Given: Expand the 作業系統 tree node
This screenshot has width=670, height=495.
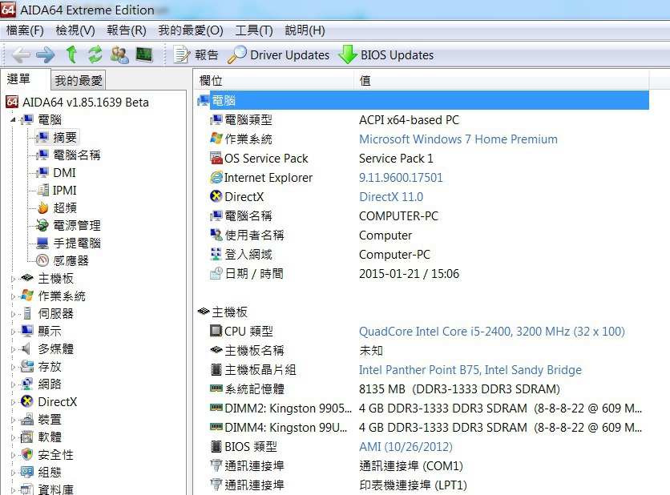Looking at the screenshot, I should [x=13, y=296].
